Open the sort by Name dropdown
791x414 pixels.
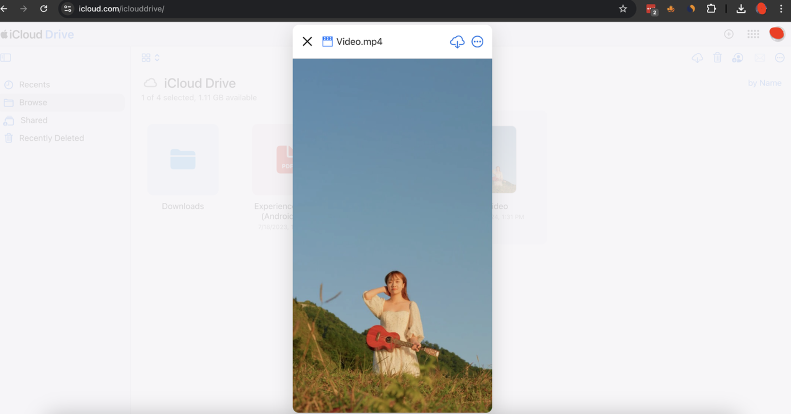click(x=765, y=83)
